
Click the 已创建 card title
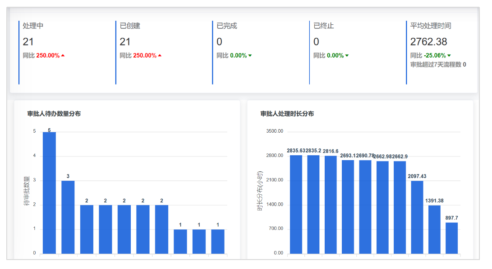click(130, 26)
